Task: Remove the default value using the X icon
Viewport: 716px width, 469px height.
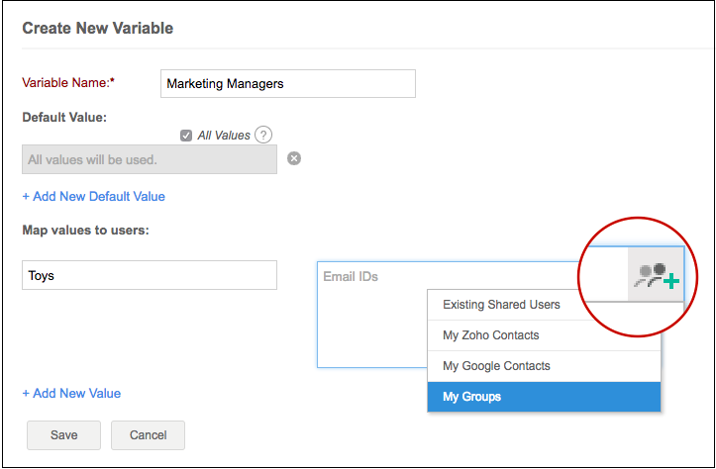Action: pos(294,158)
